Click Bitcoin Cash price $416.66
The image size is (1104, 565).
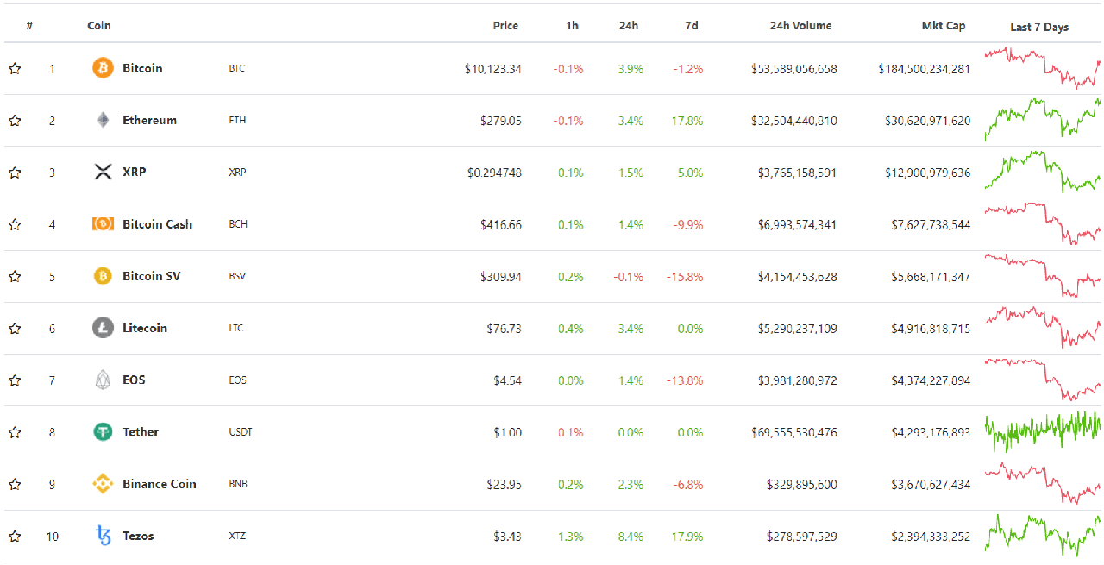coord(501,224)
